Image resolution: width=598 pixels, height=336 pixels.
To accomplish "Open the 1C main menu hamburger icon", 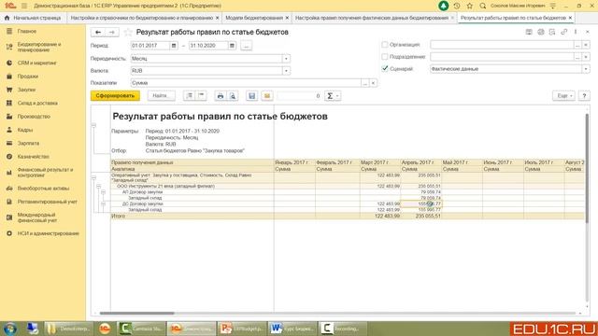I will coord(24,6).
